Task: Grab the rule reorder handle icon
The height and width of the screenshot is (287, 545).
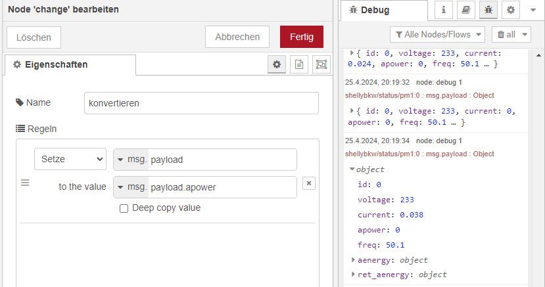Action: point(25,183)
